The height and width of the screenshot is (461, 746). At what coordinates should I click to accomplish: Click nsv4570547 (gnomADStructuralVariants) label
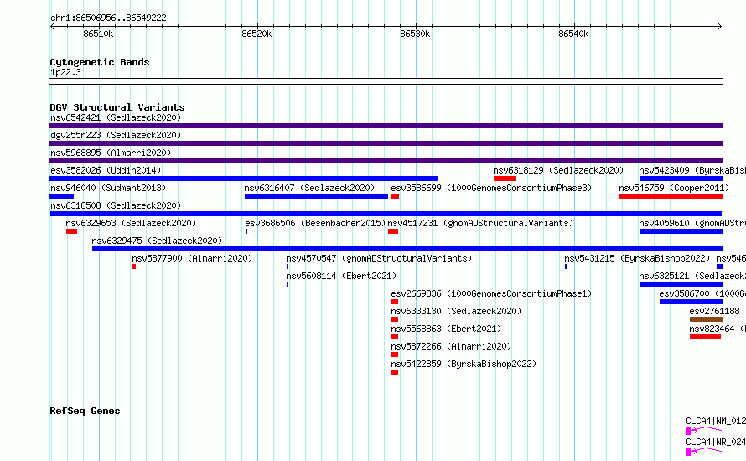[379, 258]
